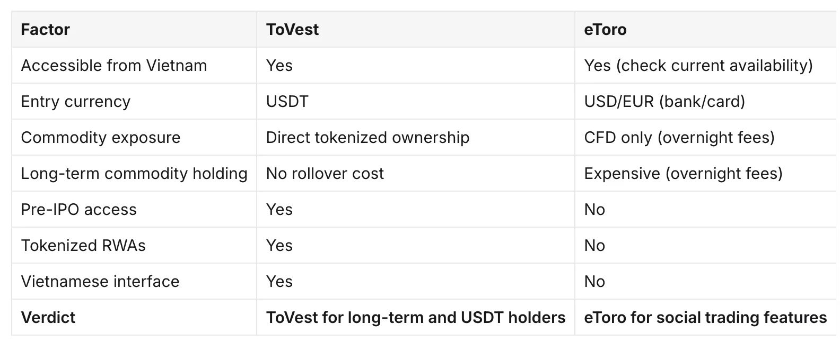This screenshot has width=840, height=342.
Task: Select eToro for social trading features cell
Action: click(705, 317)
